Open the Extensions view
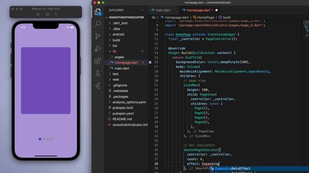This screenshot has height=173, width=309. (98, 61)
